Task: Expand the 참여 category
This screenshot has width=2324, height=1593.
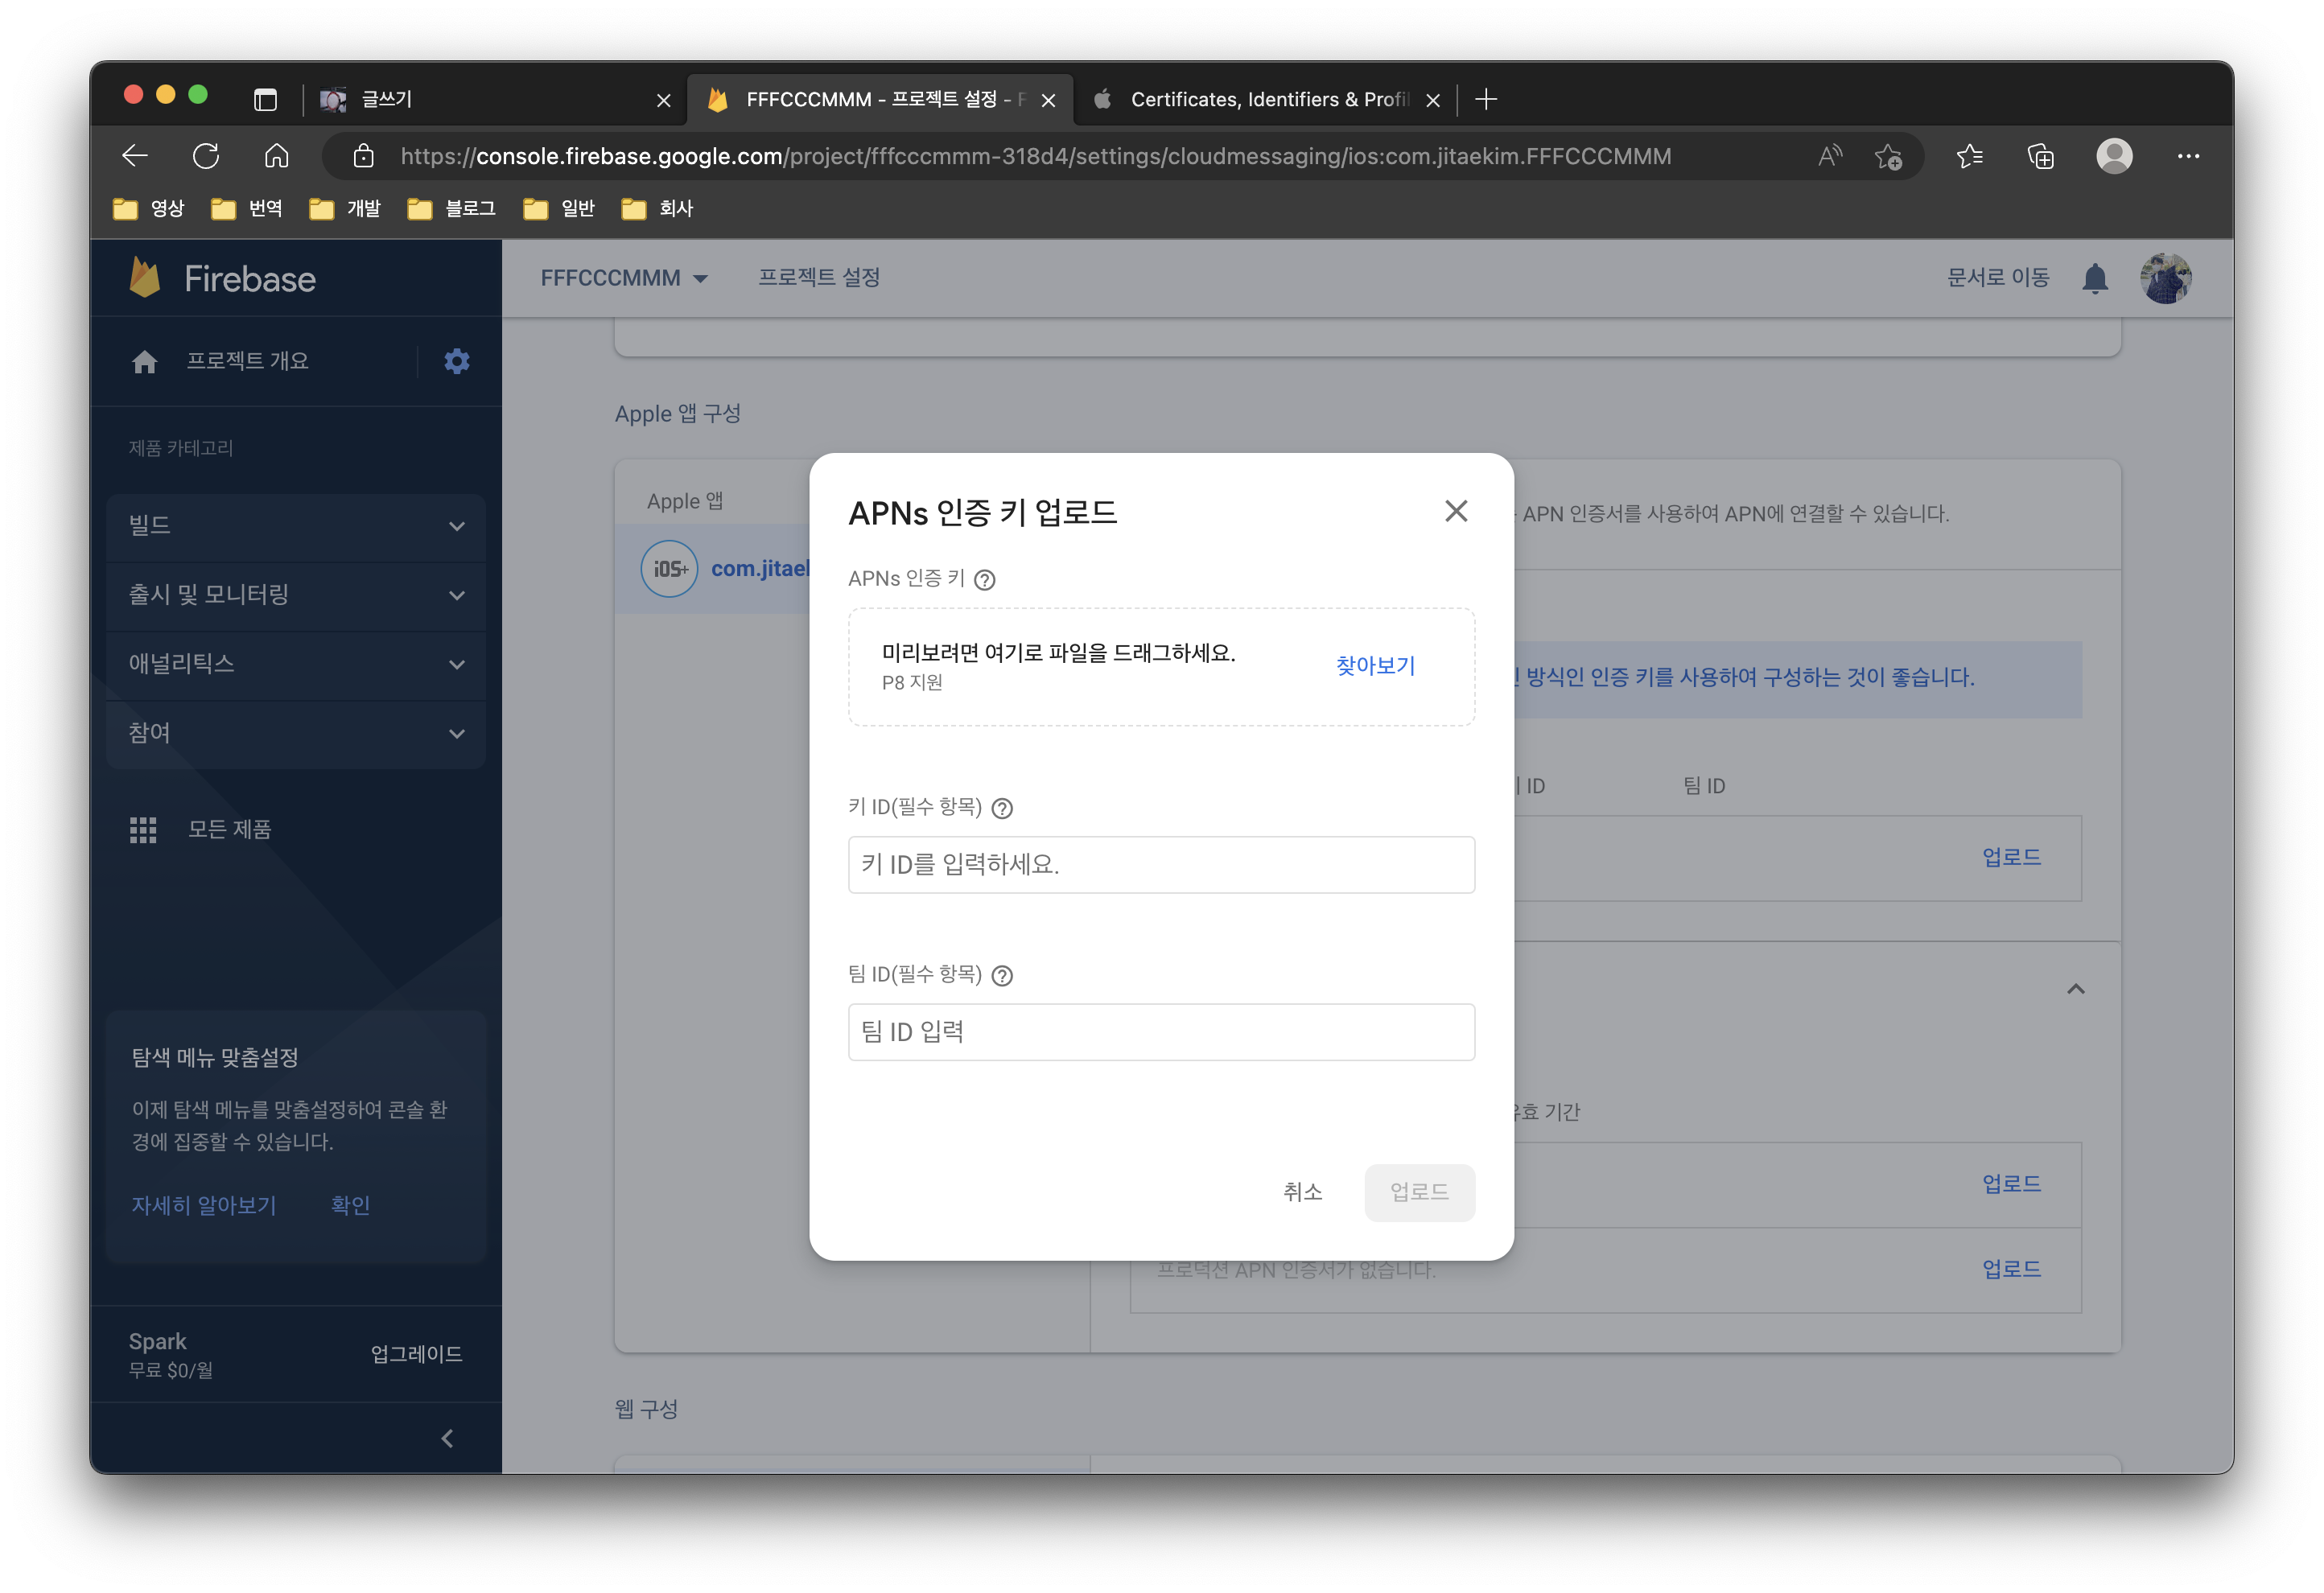Action: [296, 733]
